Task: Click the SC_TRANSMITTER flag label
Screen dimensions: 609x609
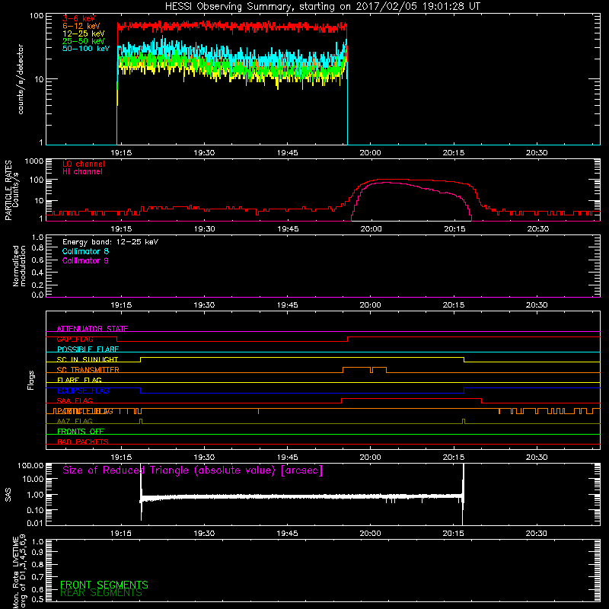Action: point(88,370)
